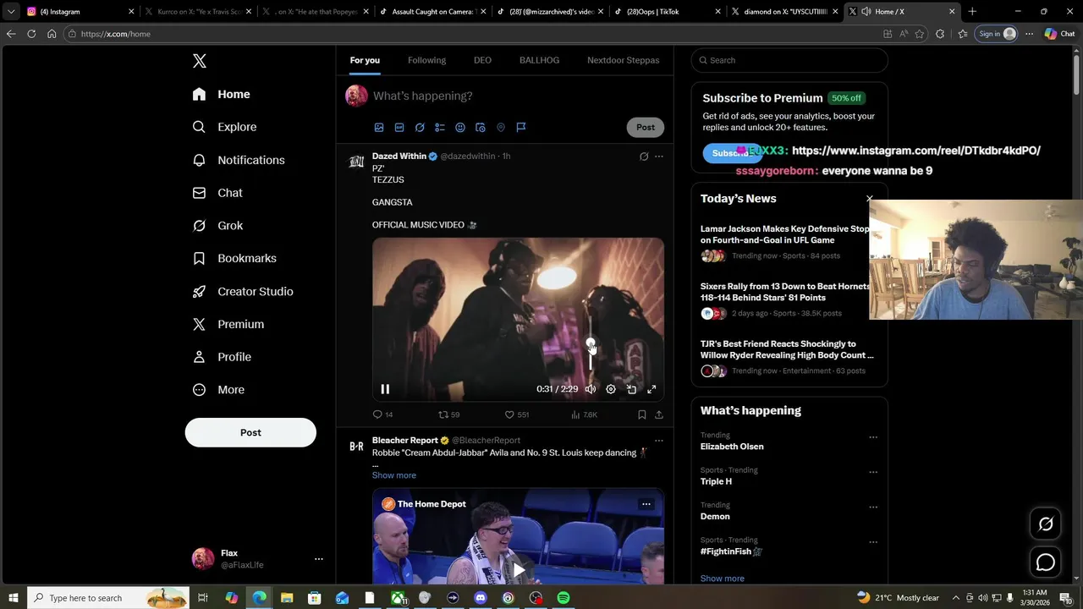Open Spotify from the taskbar

563,598
